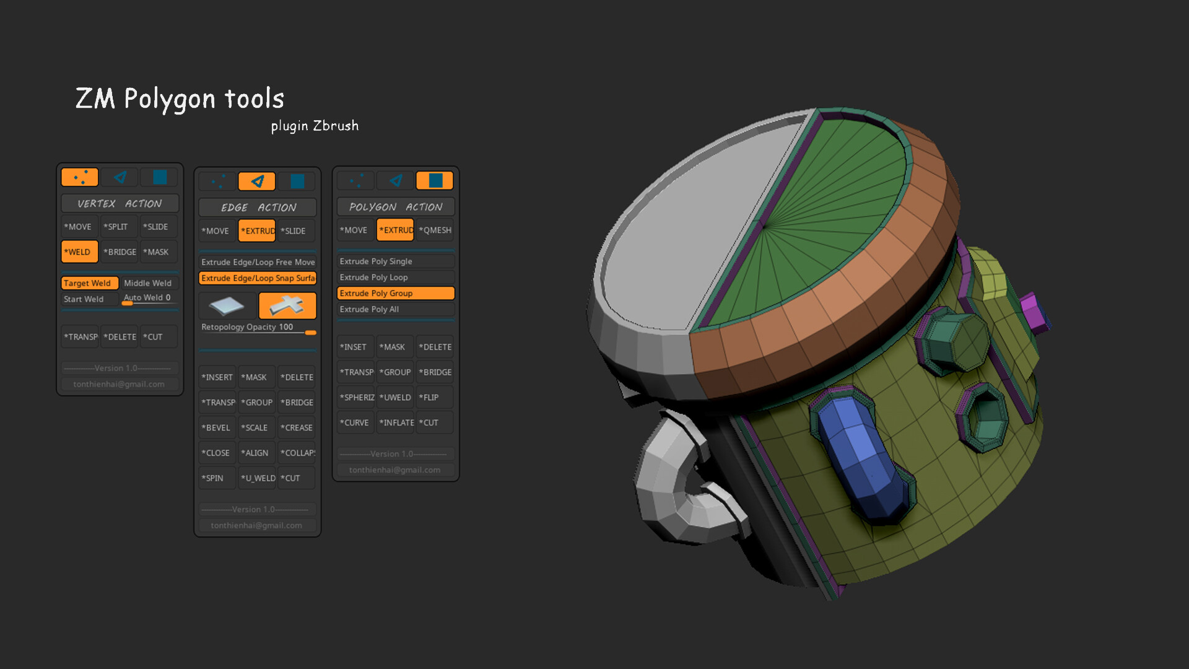Open the Edge Action panel header
The width and height of the screenshot is (1189, 669).
coord(257,207)
